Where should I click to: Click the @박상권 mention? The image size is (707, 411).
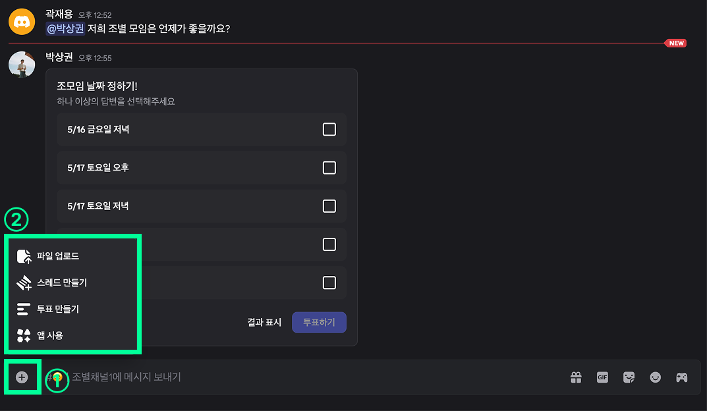(x=65, y=29)
